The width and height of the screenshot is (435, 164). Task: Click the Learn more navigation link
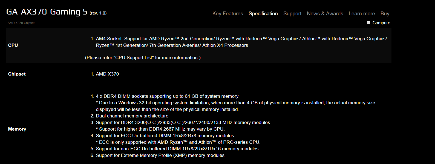coord(362,14)
